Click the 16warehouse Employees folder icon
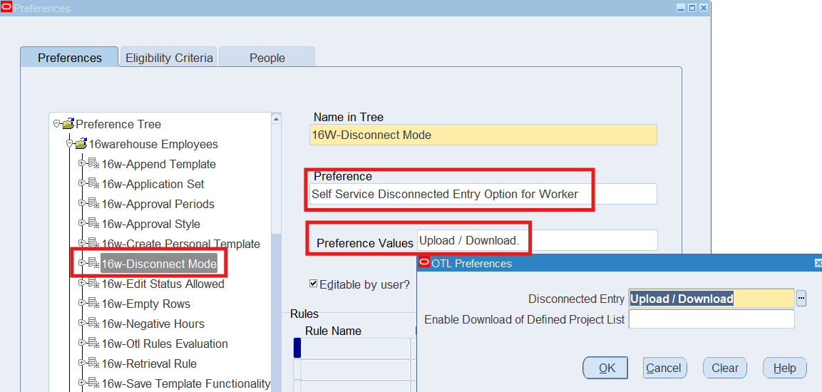This screenshot has height=392, width=822. tap(81, 144)
